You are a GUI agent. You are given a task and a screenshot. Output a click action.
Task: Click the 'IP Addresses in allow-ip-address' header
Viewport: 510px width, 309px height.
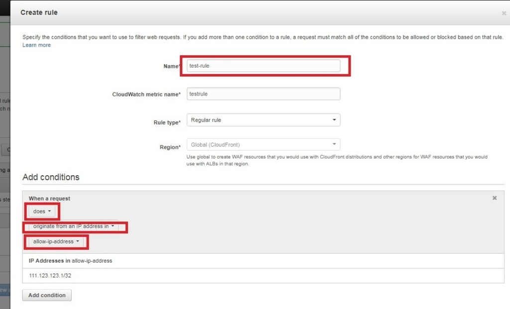[70, 261]
